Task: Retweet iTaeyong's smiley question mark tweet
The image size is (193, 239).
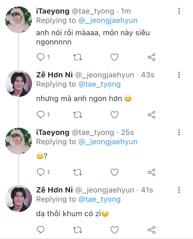Action: 77,172
